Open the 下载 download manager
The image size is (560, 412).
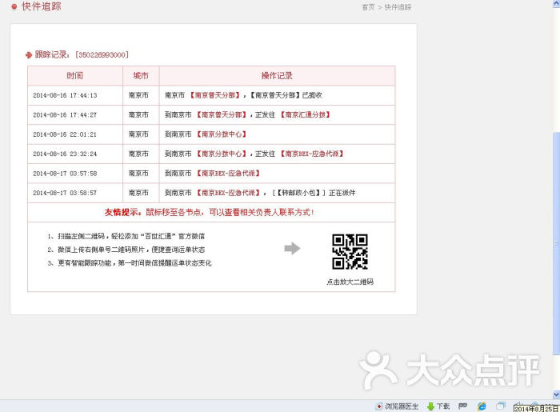438,406
